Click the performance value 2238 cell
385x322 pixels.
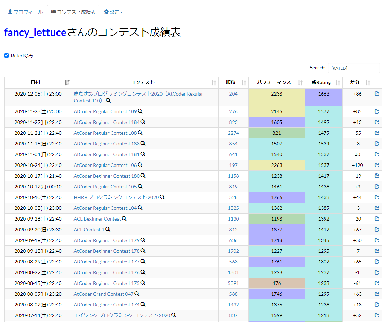277,97
